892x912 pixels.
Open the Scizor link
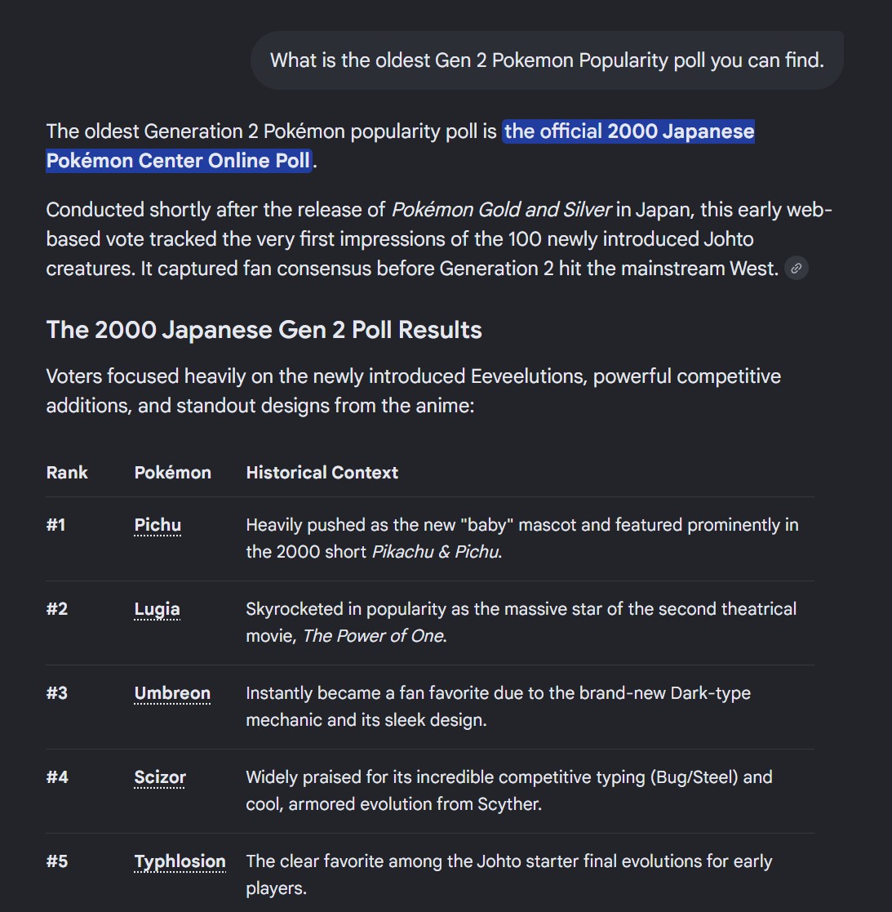point(160,777)
